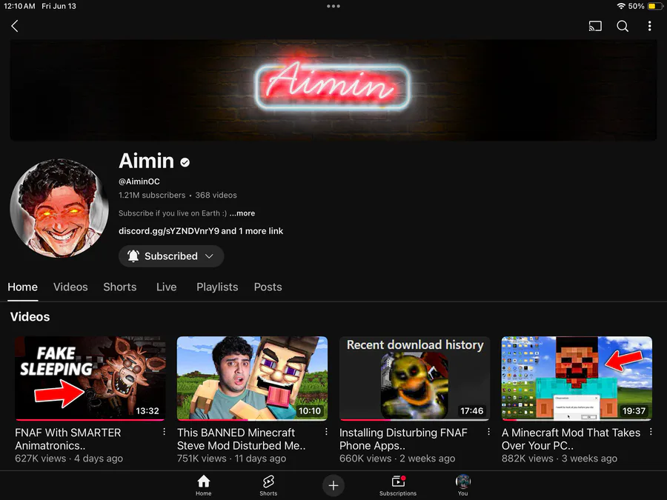Screen dimensions: 667x500
Task: Open Subscriptions in bottom navigation
Action: point(398,485)
